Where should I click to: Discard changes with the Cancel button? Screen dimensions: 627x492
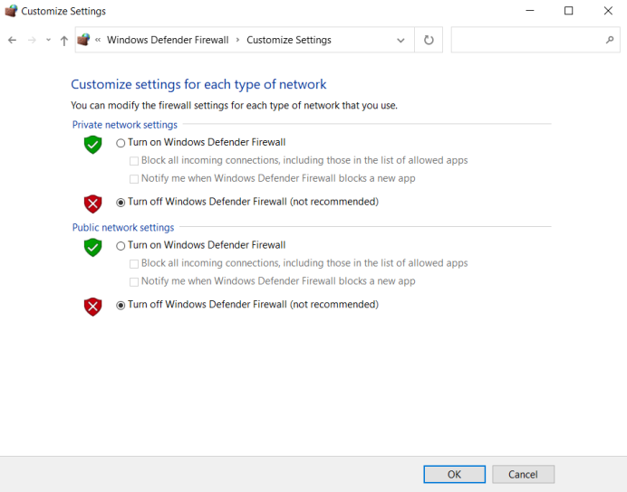(x=523, y=474)
